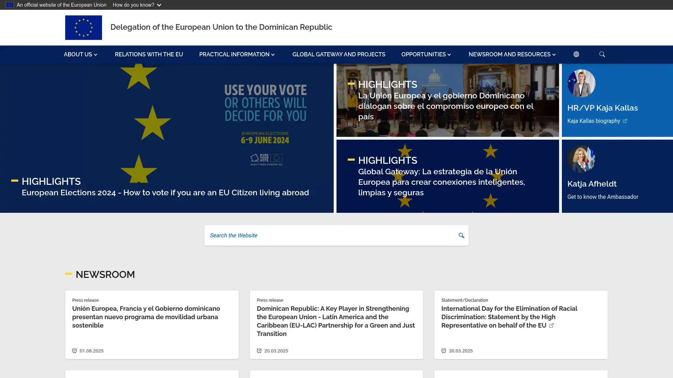
Task: Click Kaja Kallas portrait thumbnail
Action: click(x=581, y=83)
